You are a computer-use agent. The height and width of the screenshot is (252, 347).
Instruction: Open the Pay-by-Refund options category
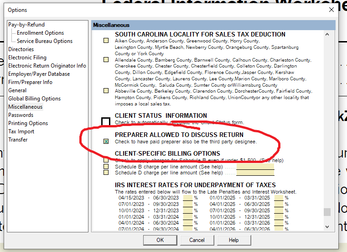coord(26,25)
